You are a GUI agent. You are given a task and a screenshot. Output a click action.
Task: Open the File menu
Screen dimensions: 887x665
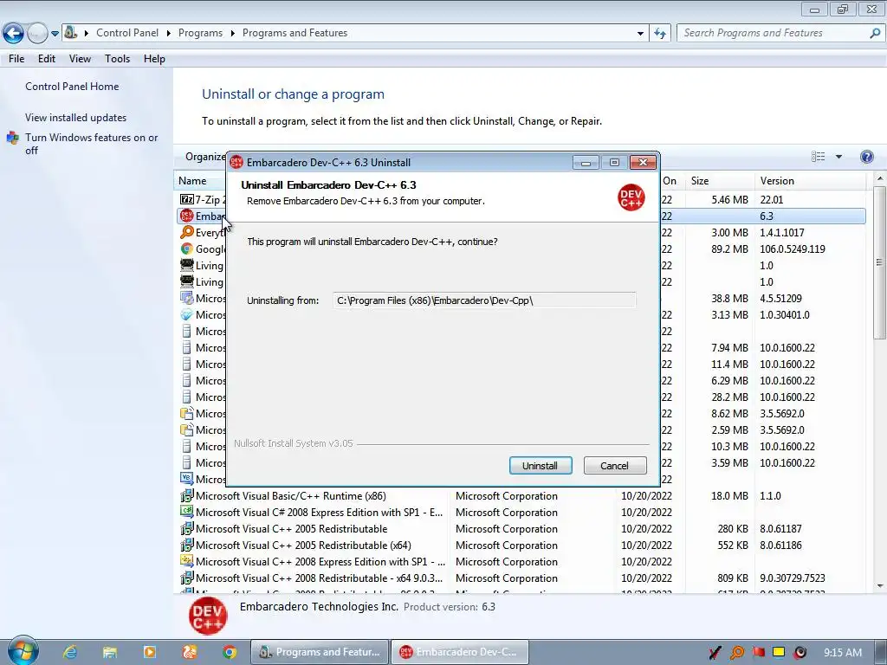pyautogui.click(x=16, y=59)
